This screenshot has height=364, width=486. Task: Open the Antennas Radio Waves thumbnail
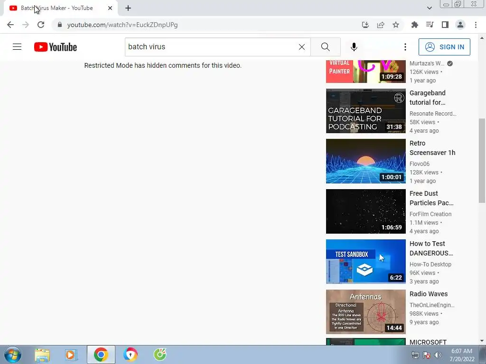point(366,312)
